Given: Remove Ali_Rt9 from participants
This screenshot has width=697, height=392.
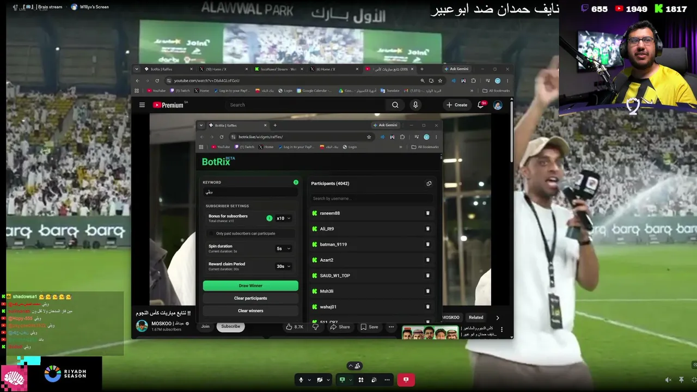Looking at the screenshot, I should (x=427, y=229).
